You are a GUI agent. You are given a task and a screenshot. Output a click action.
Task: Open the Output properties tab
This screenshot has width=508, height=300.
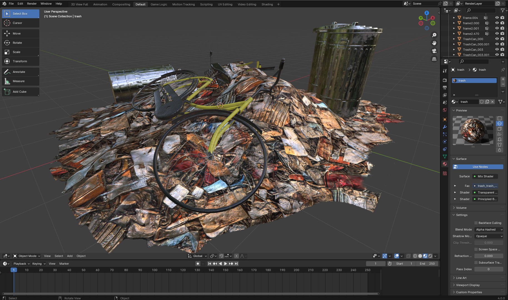pyautogui.click(x=445, y=88)
